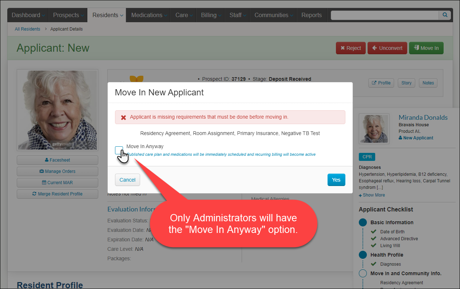The height and width of the screenshot is (289, 460).
Task: Open the Billing dropdown menu
Action: point(211,15)
